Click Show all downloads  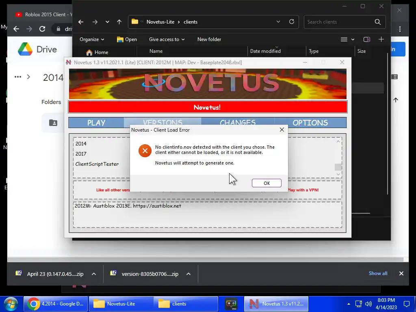tap(378, 273)
